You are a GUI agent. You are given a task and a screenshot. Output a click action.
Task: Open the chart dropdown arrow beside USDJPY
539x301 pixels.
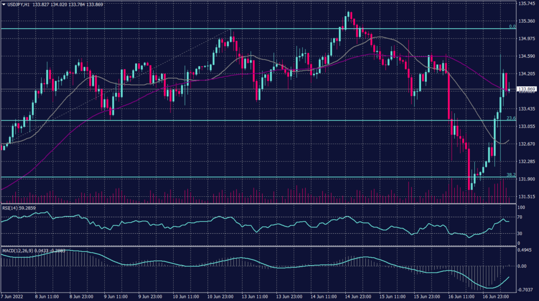click(4, 4)
